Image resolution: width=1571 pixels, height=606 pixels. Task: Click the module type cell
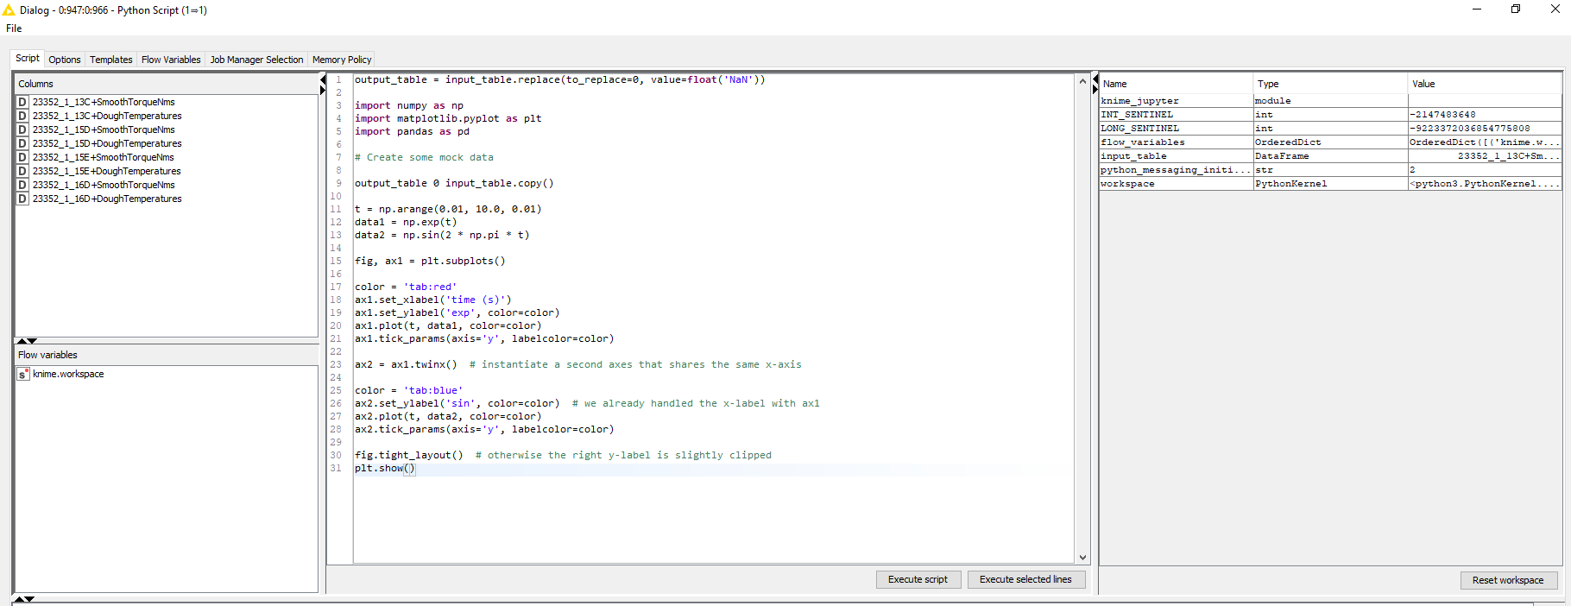(1330, 101)
